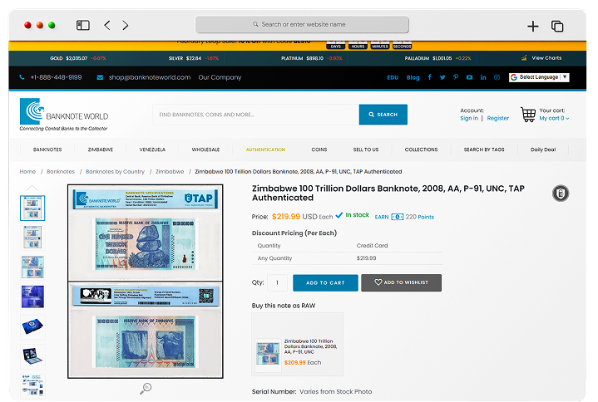The height and width of the screenshot is (402, 598).
Task: Click the ADD TO WISHLIST button
Action: point(401,283)
